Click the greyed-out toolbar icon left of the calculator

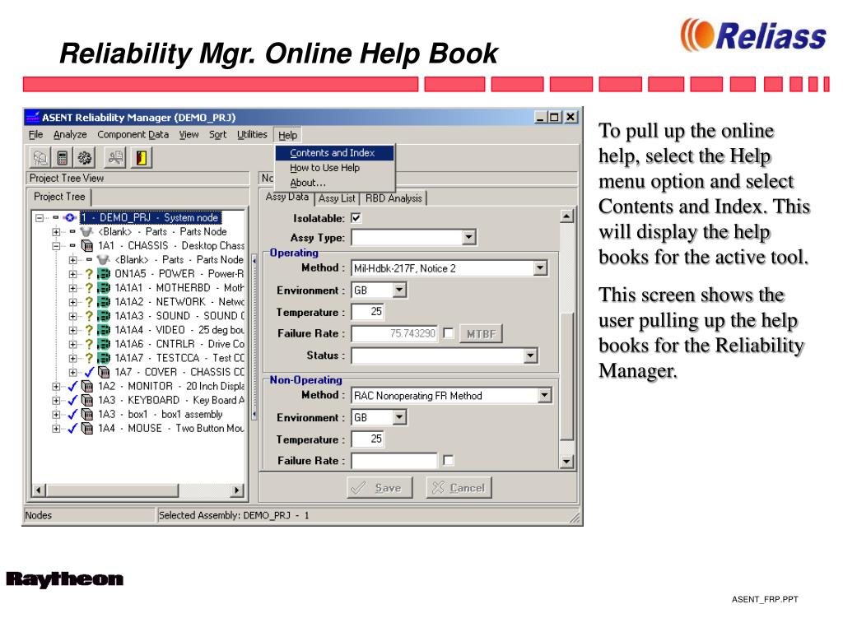(x=40, y=157)
